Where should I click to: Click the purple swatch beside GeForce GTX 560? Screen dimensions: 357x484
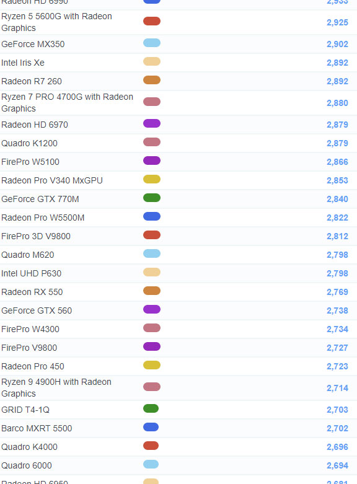(152, 309)
